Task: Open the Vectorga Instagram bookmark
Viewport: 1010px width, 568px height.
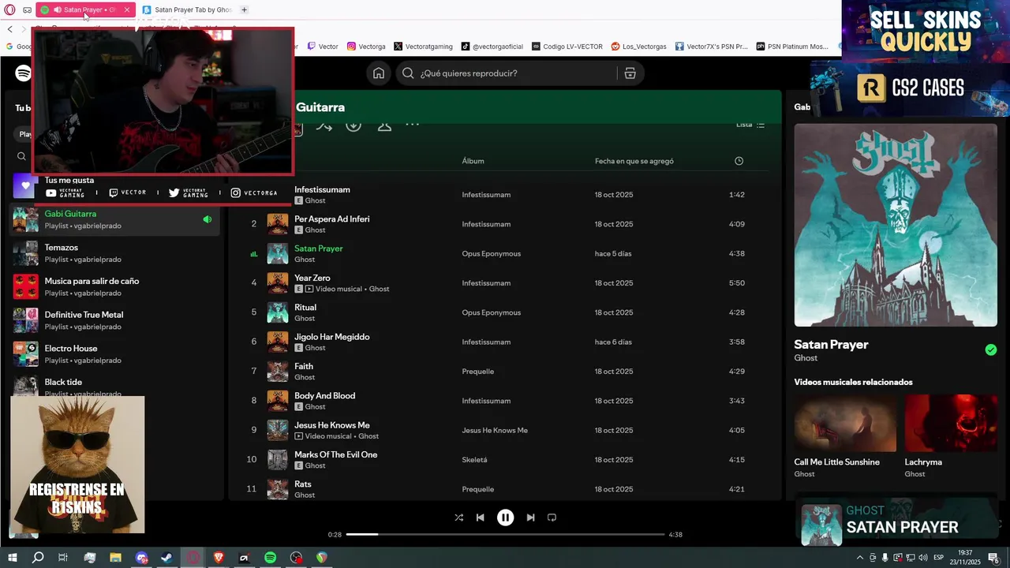Action: [x=366, y=47]
